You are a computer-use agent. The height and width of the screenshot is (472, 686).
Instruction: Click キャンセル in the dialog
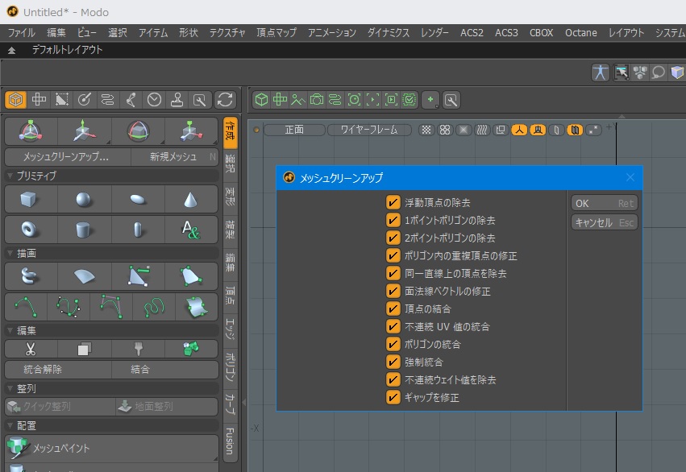(605, 223)
